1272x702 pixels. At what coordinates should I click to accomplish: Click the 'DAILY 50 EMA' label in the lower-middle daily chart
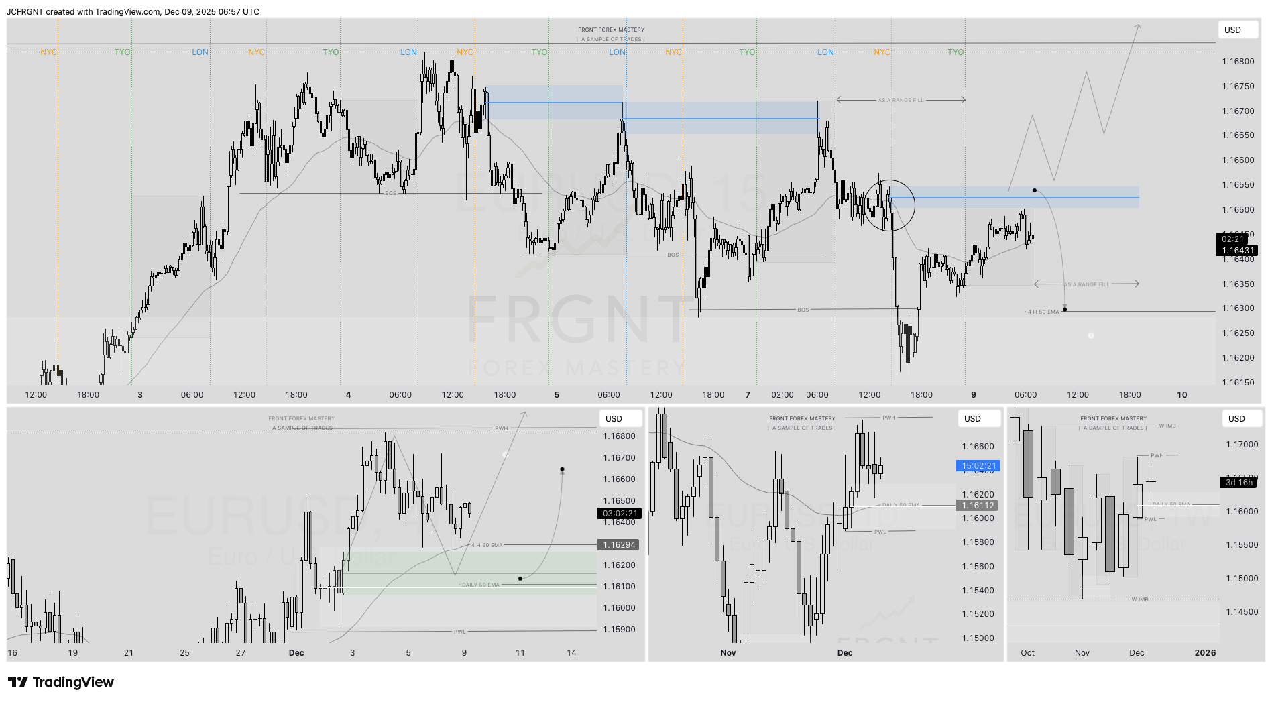click(x=901, y=505)
